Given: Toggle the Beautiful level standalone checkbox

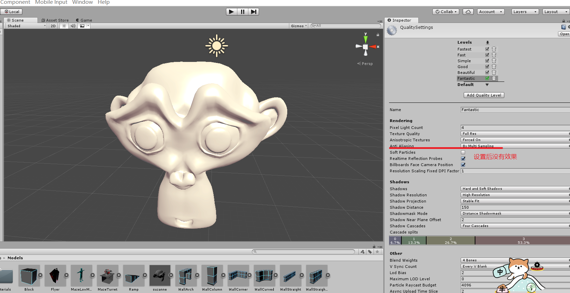Looking at the screenshot, I should (487, 73).
